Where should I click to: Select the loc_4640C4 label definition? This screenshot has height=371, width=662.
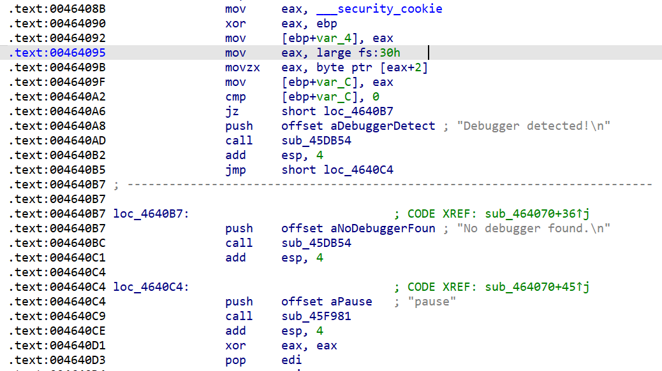151,287
